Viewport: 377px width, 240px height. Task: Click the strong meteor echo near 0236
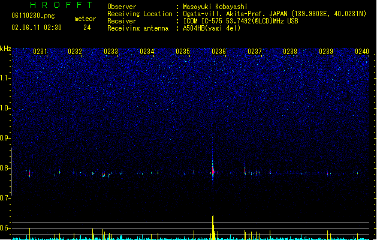213,171
